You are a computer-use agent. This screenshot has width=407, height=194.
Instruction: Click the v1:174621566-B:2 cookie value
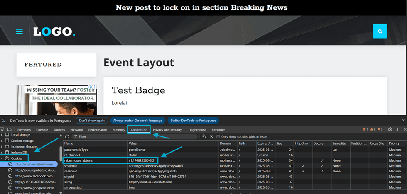click(142, 160)
